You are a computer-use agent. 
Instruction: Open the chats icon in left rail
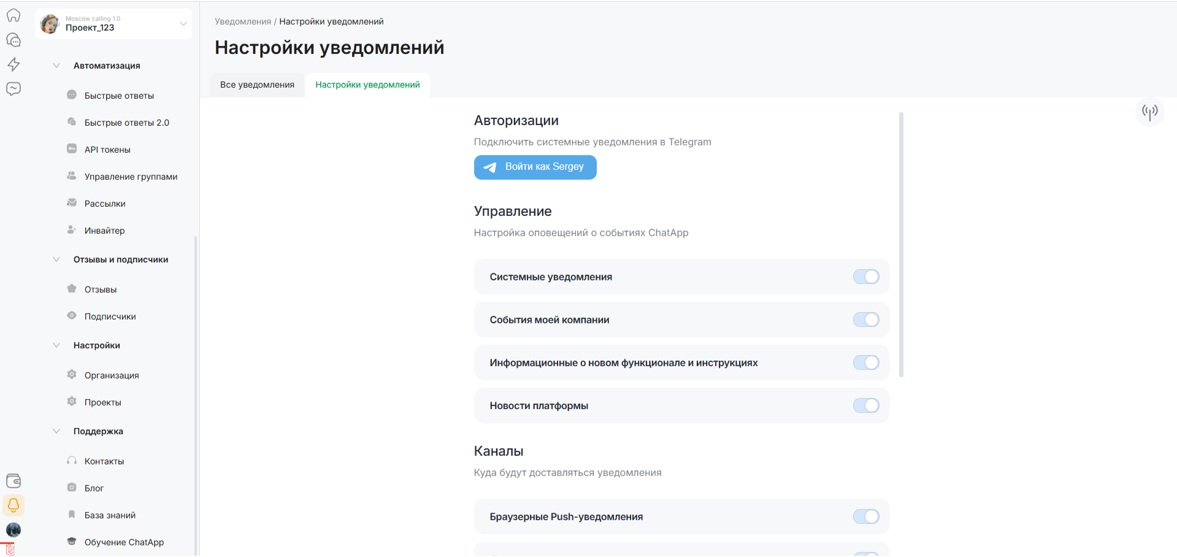[x=13, y=40]
